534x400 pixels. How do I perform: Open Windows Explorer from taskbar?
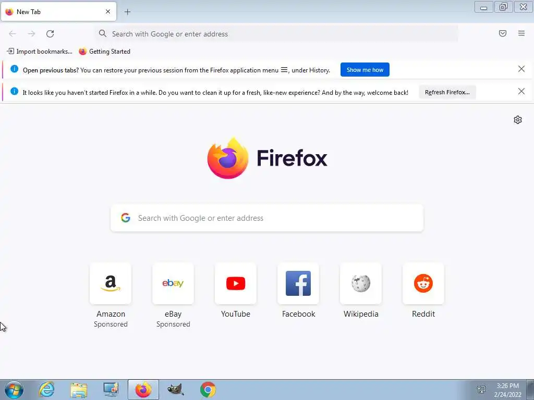(79, 390)
